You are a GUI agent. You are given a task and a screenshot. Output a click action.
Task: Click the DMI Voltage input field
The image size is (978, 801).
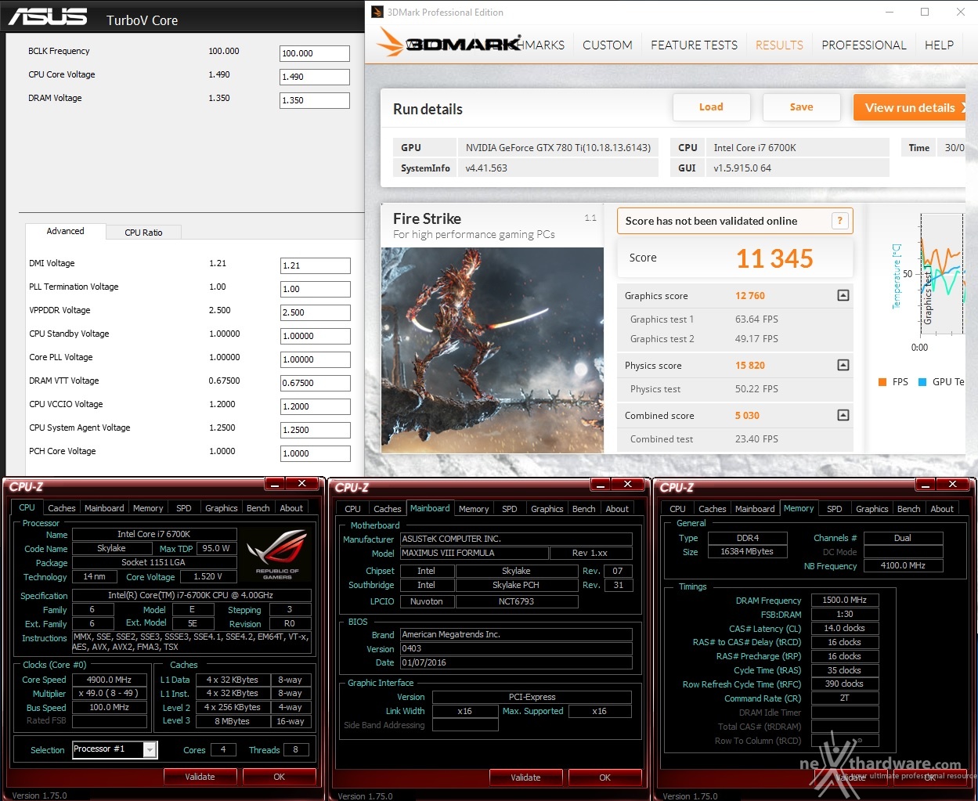[315, 265]
